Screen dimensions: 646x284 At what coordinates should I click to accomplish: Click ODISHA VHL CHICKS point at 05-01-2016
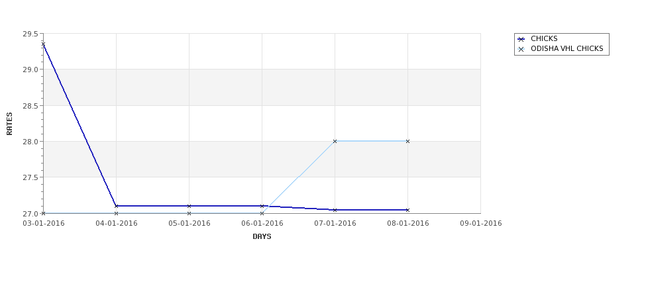189,213
